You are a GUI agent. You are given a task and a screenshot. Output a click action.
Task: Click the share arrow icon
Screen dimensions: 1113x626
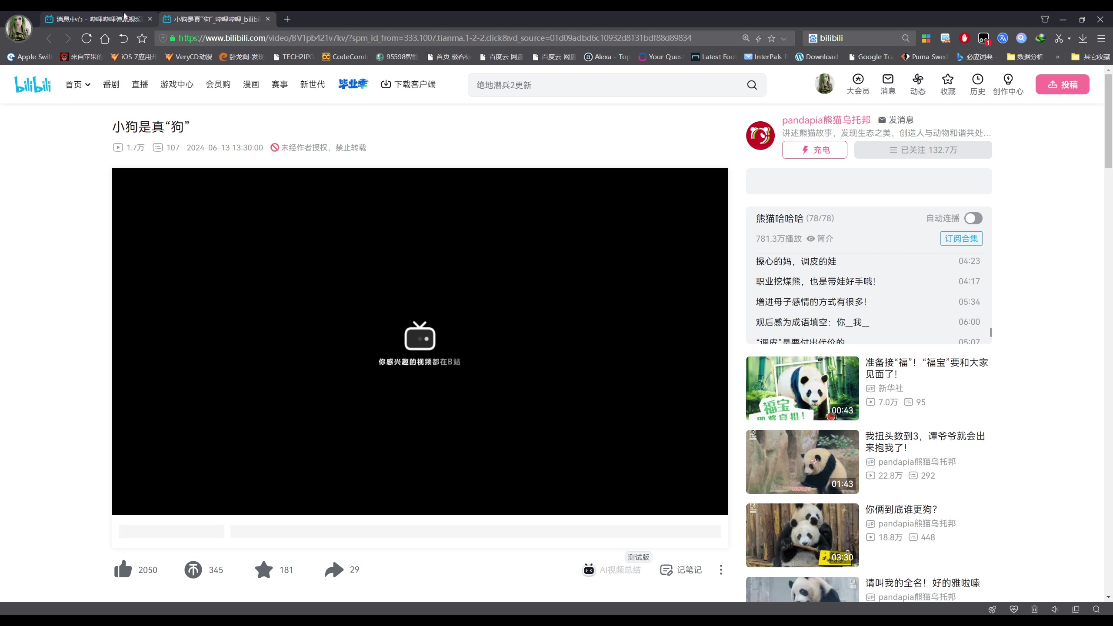[x=334, y=569]
